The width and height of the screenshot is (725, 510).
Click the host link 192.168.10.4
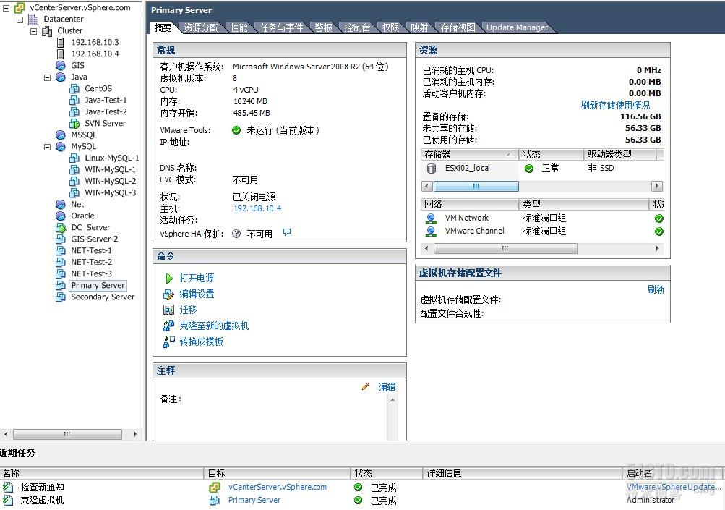(257, 208)
